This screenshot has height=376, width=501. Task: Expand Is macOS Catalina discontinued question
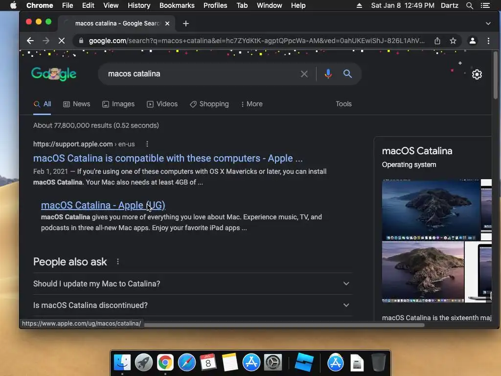pyautogui.click(x=193, y=305)
